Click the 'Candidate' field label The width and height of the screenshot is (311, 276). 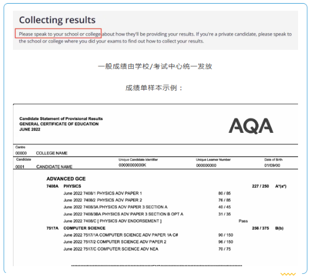[24, 159]
